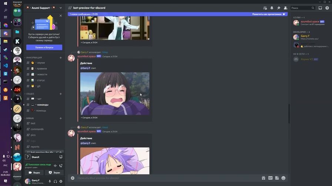Open the GIF picker

click(270, 178)
